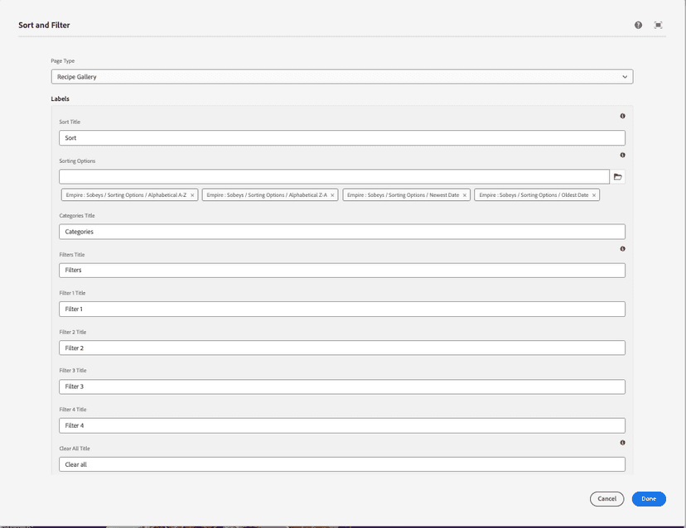Image resolution: width=686 pixels, height=528 pixels.
Task: Click info icon beside Sorting Options
Action: (x=622, y=155)
